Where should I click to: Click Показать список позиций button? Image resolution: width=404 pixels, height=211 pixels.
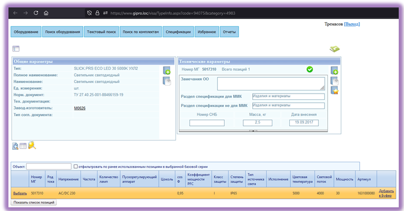point(34,203)
